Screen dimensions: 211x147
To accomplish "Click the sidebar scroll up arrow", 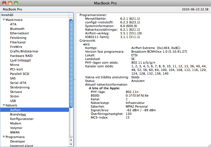I will pos(71,140).
